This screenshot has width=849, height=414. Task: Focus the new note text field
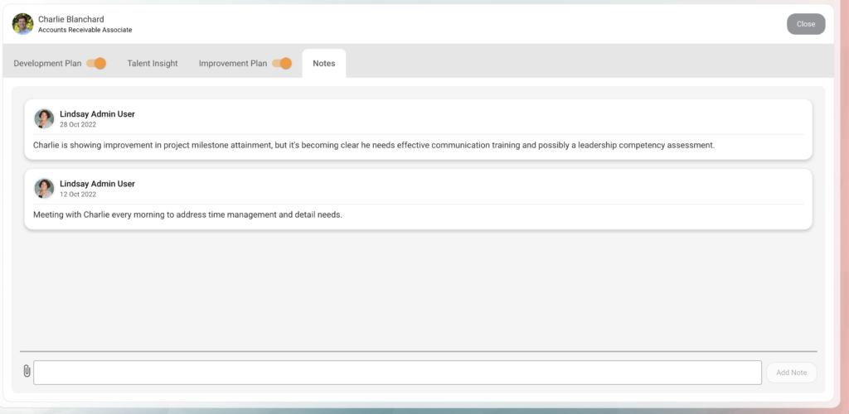pos(397,373)
